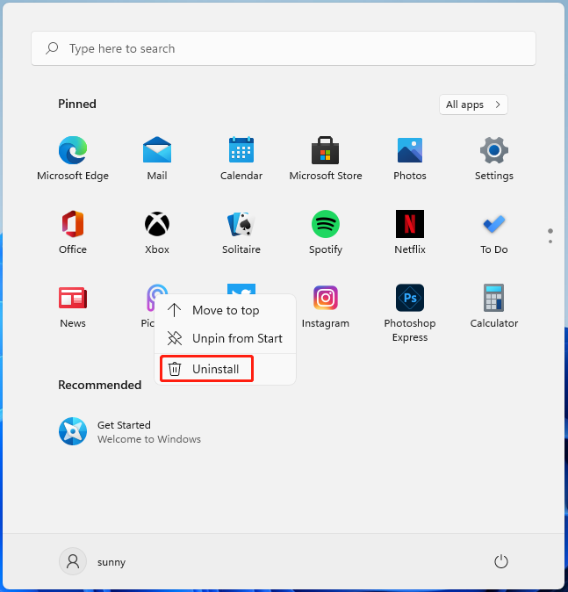
Task: Click the search box field
Action: pyautogui.click(x=284, y=48)
